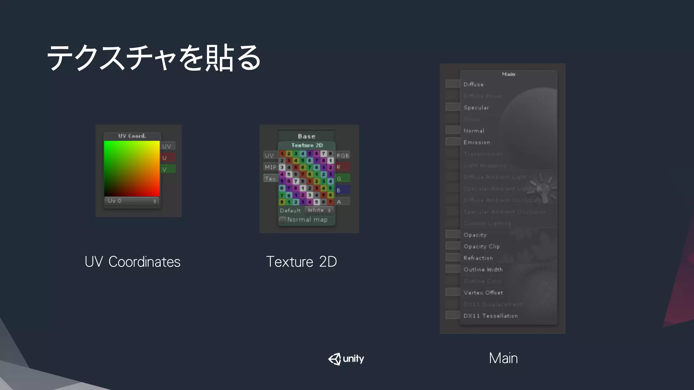The height and width of the screenshot is (390, 694).
Task: Click the RGB output port of Texture 2D
Action: (x=343, y=155)
